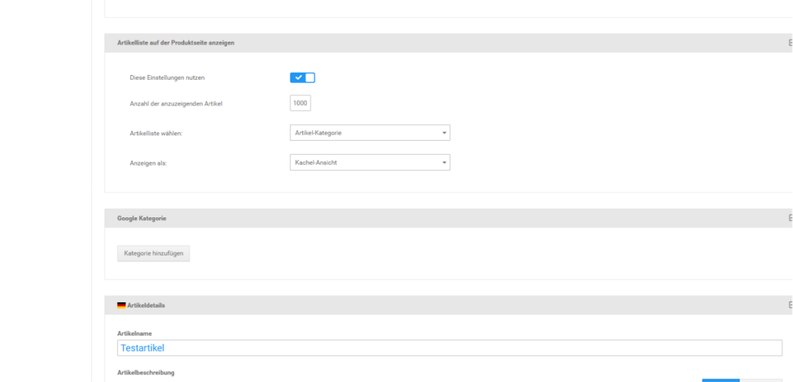Click the 'Diese Einstellungen nutzen' label
Viewport: 793px width, 382px height.
tap(167, 78)
